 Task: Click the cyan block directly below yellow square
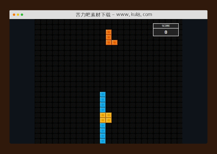tap(103, 125)
